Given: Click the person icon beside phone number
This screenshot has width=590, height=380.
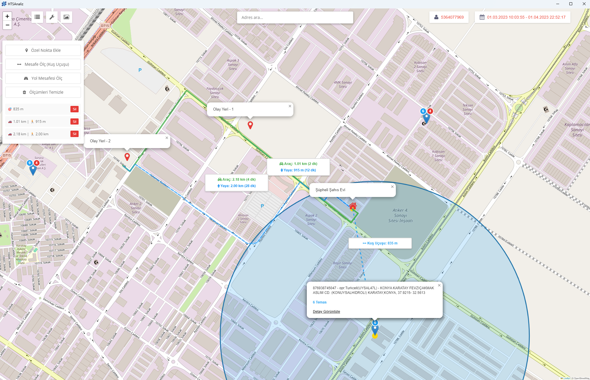Looking at the screenshot, I should tap(436, 17).
